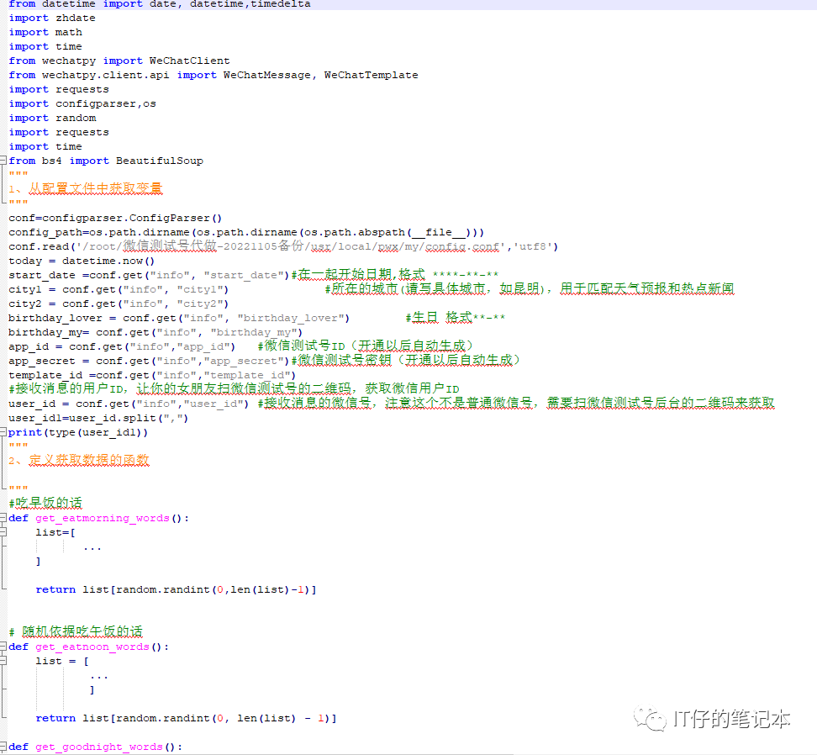
Task: Click the 'app_secret = conf.get' assignment
Action: pyautogui.click(x=149, y=361)
